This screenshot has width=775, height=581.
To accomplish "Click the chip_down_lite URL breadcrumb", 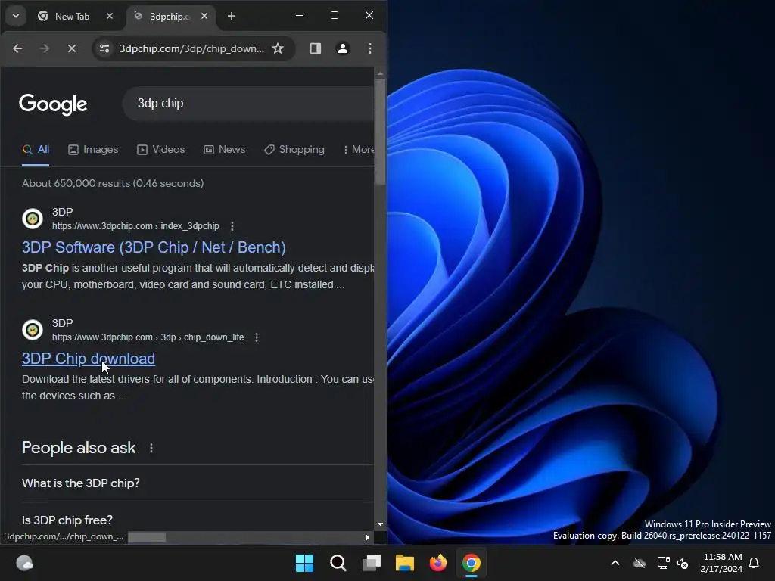I will pos(148,337).
